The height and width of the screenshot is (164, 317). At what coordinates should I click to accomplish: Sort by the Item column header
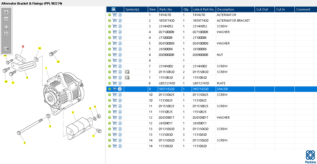pyautogui.click(x=153, y=9)
